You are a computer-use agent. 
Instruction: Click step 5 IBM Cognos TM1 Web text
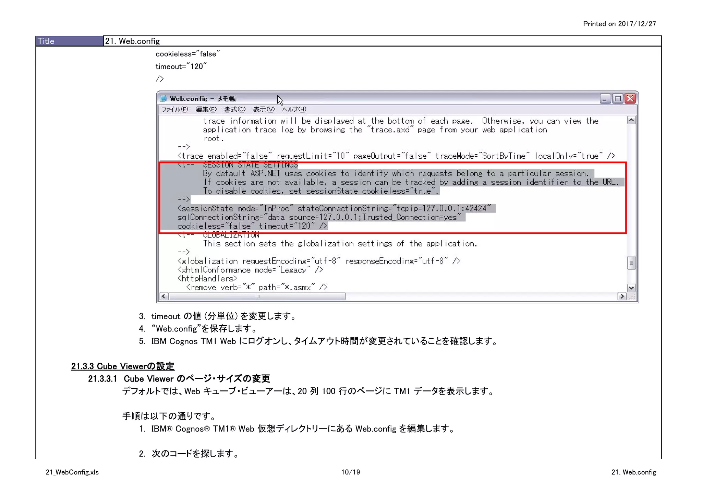coord(325,341)
